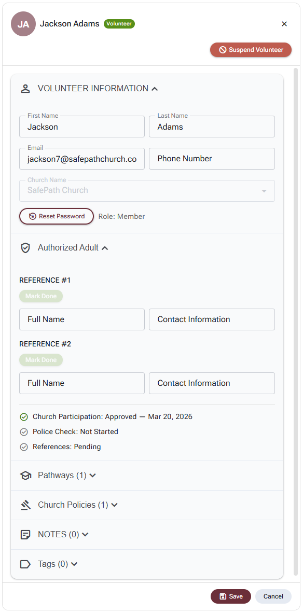This screenshot has height=613, width=303.
Task: Save the volunteer changes
Action: 231,596
